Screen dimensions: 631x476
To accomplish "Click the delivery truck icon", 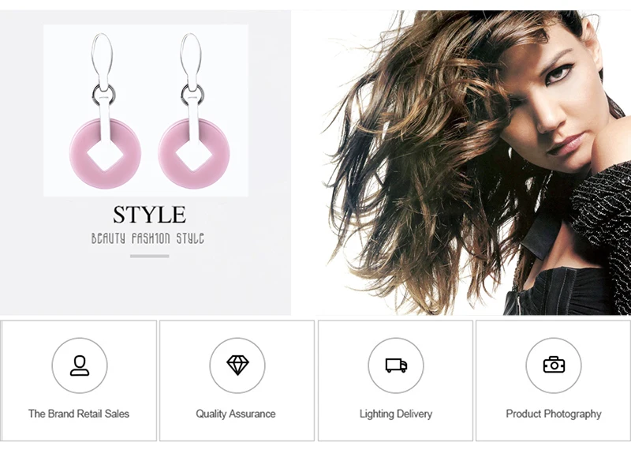I will click(396, 365).
